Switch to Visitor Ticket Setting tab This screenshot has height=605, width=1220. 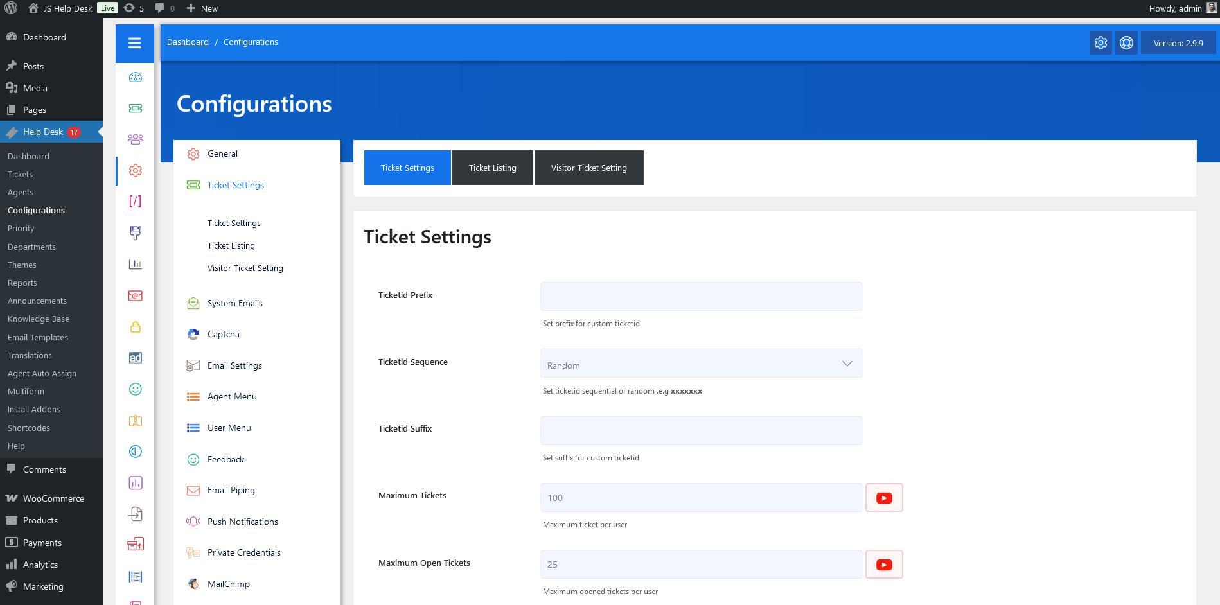click(x=588, y=168)
